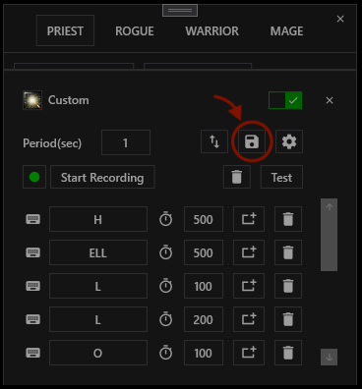This screenshot has height=389, width=362.
Task: Open the ROGUE tab
Action: 135,31
